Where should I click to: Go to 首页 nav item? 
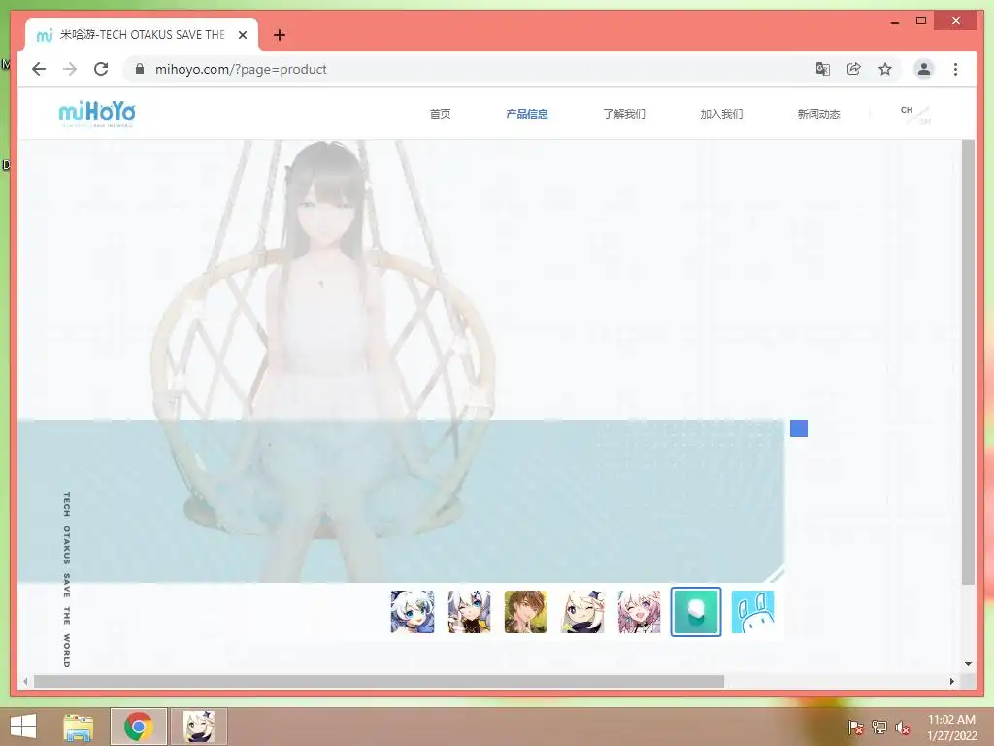(x=440, y=114)
